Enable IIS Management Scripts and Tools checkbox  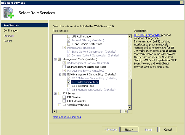[64, 67]
